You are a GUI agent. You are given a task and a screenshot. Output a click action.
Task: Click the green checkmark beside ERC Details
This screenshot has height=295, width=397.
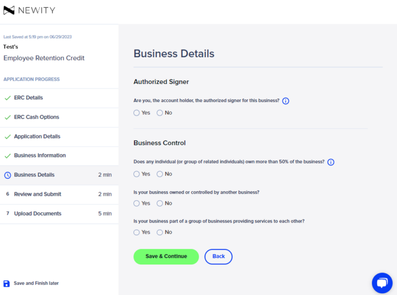(x=7, y=98)
